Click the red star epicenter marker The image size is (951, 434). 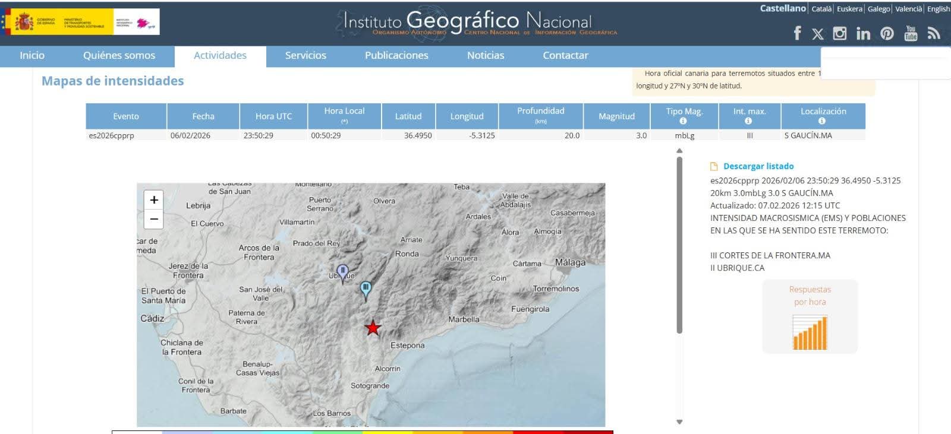(373, 328)
